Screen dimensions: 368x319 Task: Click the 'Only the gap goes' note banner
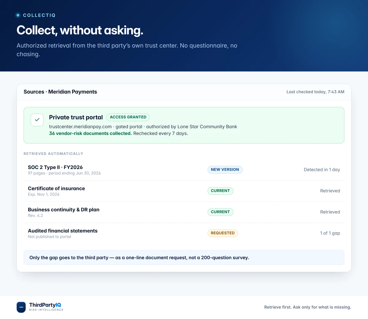coord(184,258)
